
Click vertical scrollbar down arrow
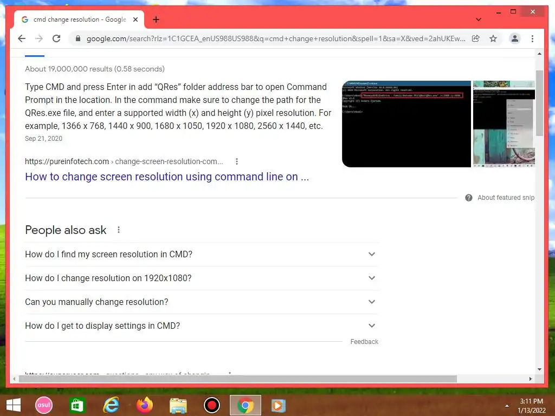539,369
